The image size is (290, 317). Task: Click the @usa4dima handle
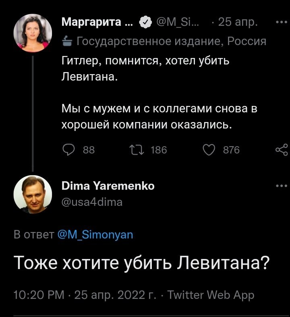91,202
